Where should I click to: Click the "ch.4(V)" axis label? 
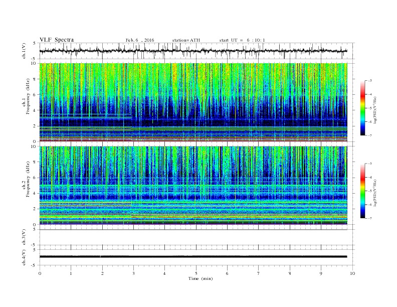click(24, 257)
